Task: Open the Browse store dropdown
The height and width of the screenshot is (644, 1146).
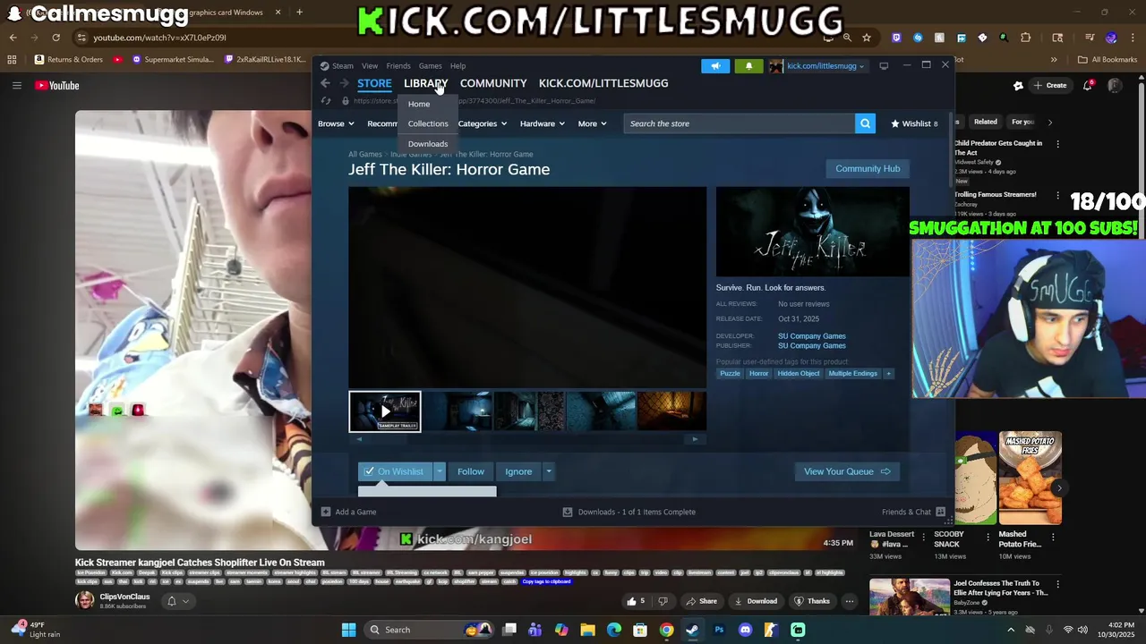Action: pos(337,123)
